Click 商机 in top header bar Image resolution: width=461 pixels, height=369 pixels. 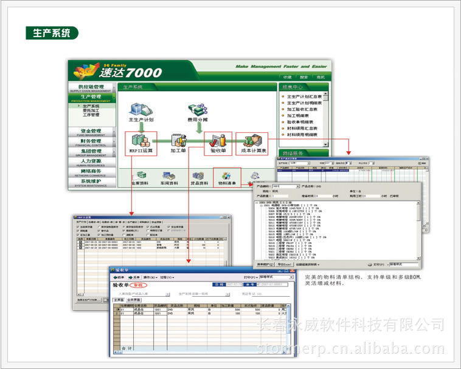pyautogui.click(x=321, y=77)
